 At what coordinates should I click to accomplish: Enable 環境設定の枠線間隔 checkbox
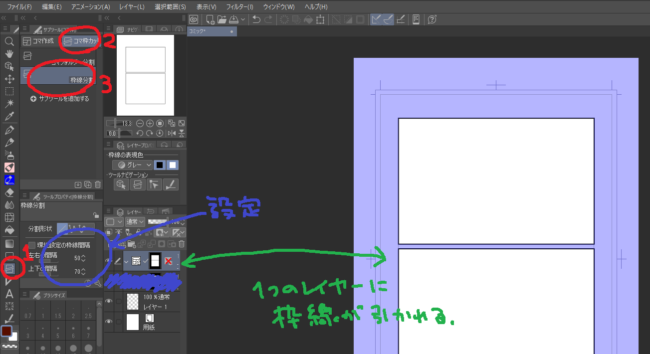pos(32,245)
